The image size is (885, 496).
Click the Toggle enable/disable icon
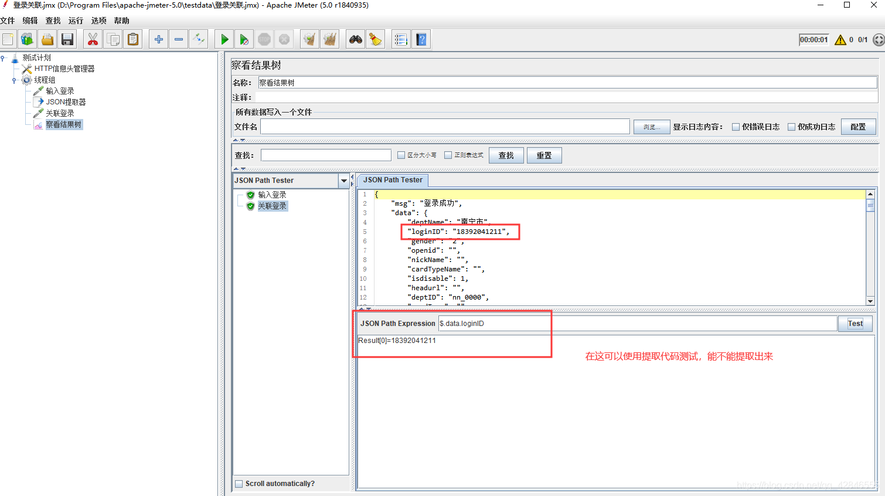199,39
